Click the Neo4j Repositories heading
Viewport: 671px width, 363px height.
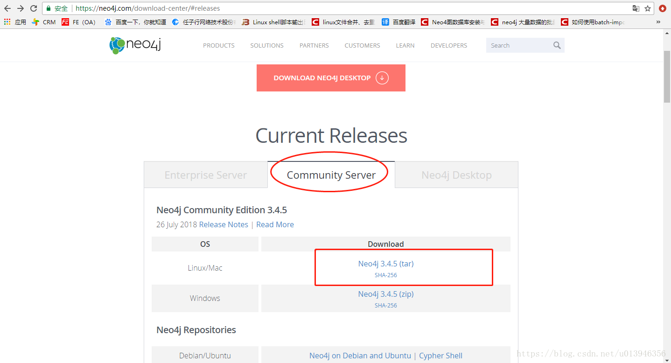pos(196,330)
